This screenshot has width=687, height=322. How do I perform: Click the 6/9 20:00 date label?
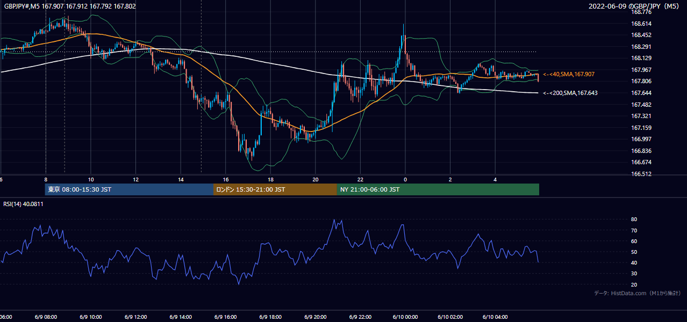pyautogui.click(x=316, y=317)
